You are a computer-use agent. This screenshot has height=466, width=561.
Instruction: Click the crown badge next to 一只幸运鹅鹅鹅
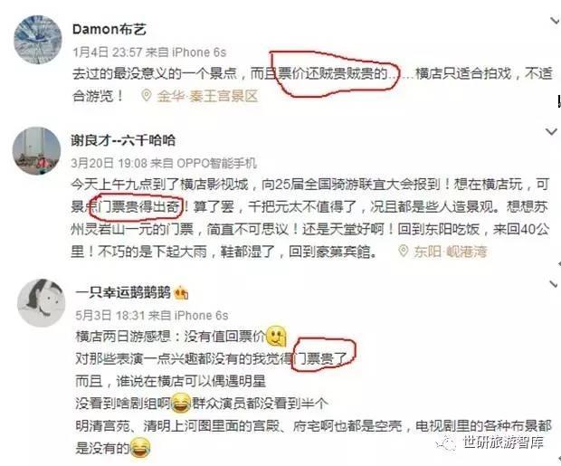click(x=181, y=293)
